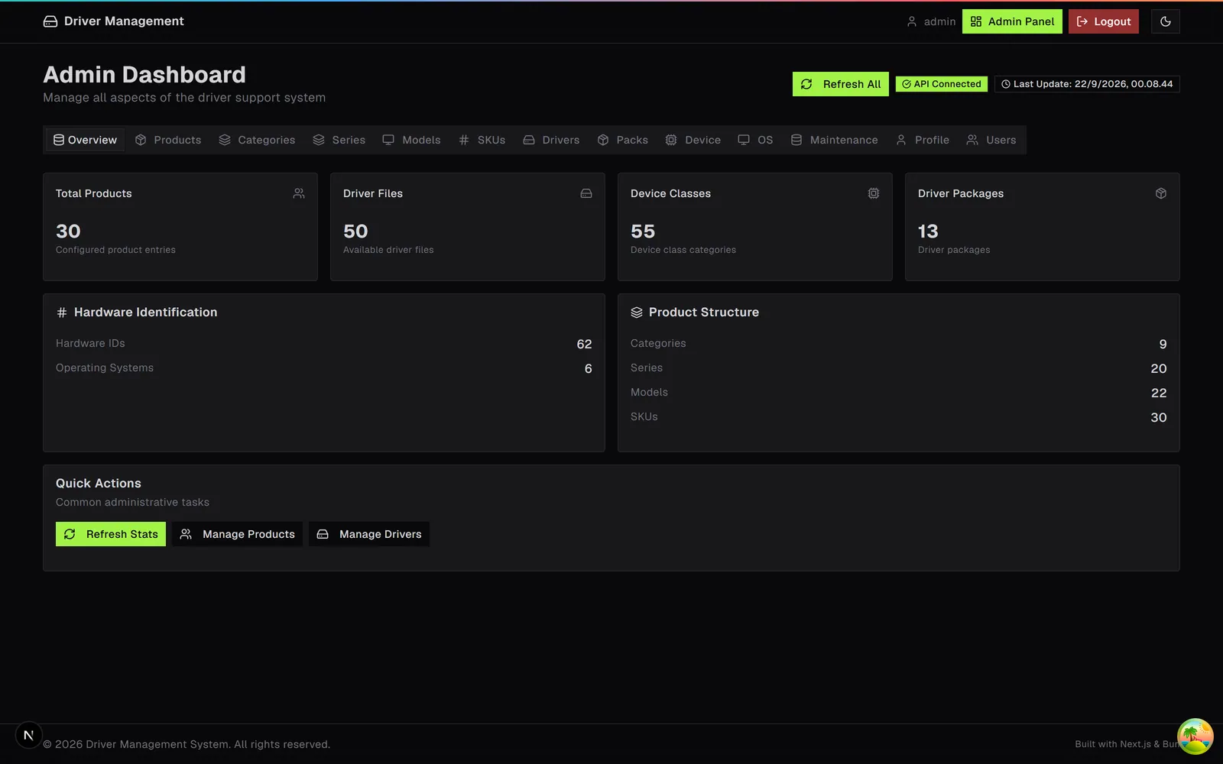Open the Models tab

pos(411,140)
